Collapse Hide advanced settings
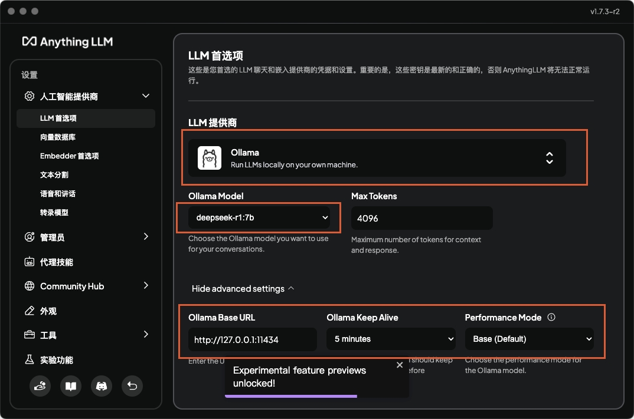This screenshot has width=634, height=419. 243,289
